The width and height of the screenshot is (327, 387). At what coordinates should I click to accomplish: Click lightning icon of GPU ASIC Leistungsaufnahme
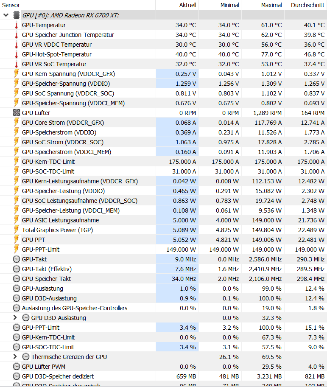point(16,220)
